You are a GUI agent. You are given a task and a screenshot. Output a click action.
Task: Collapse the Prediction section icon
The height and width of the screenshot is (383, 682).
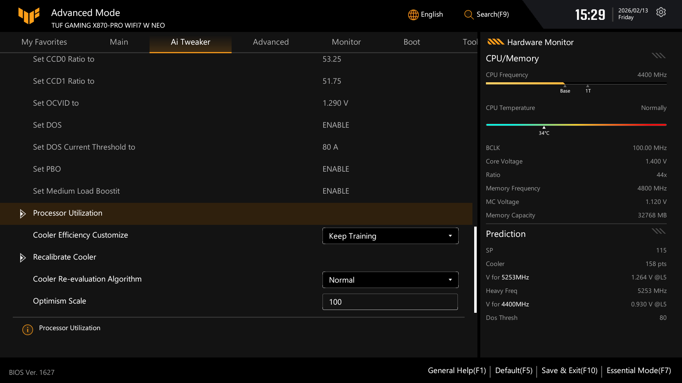(x=658, y=231)
